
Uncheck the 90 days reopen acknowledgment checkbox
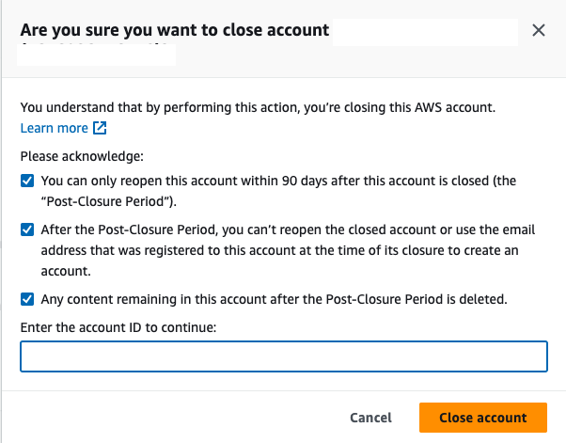27,180
